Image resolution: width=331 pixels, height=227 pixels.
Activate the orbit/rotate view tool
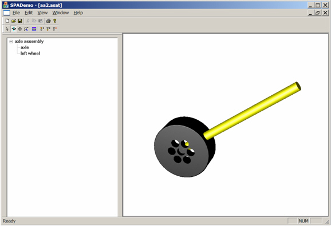point(14,29)
